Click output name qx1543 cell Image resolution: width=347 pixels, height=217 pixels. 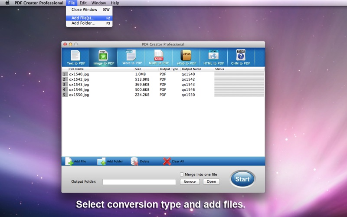[188, 84]
